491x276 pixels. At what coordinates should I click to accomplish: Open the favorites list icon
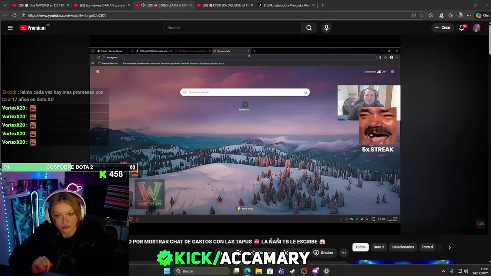[x=450, y=15]
